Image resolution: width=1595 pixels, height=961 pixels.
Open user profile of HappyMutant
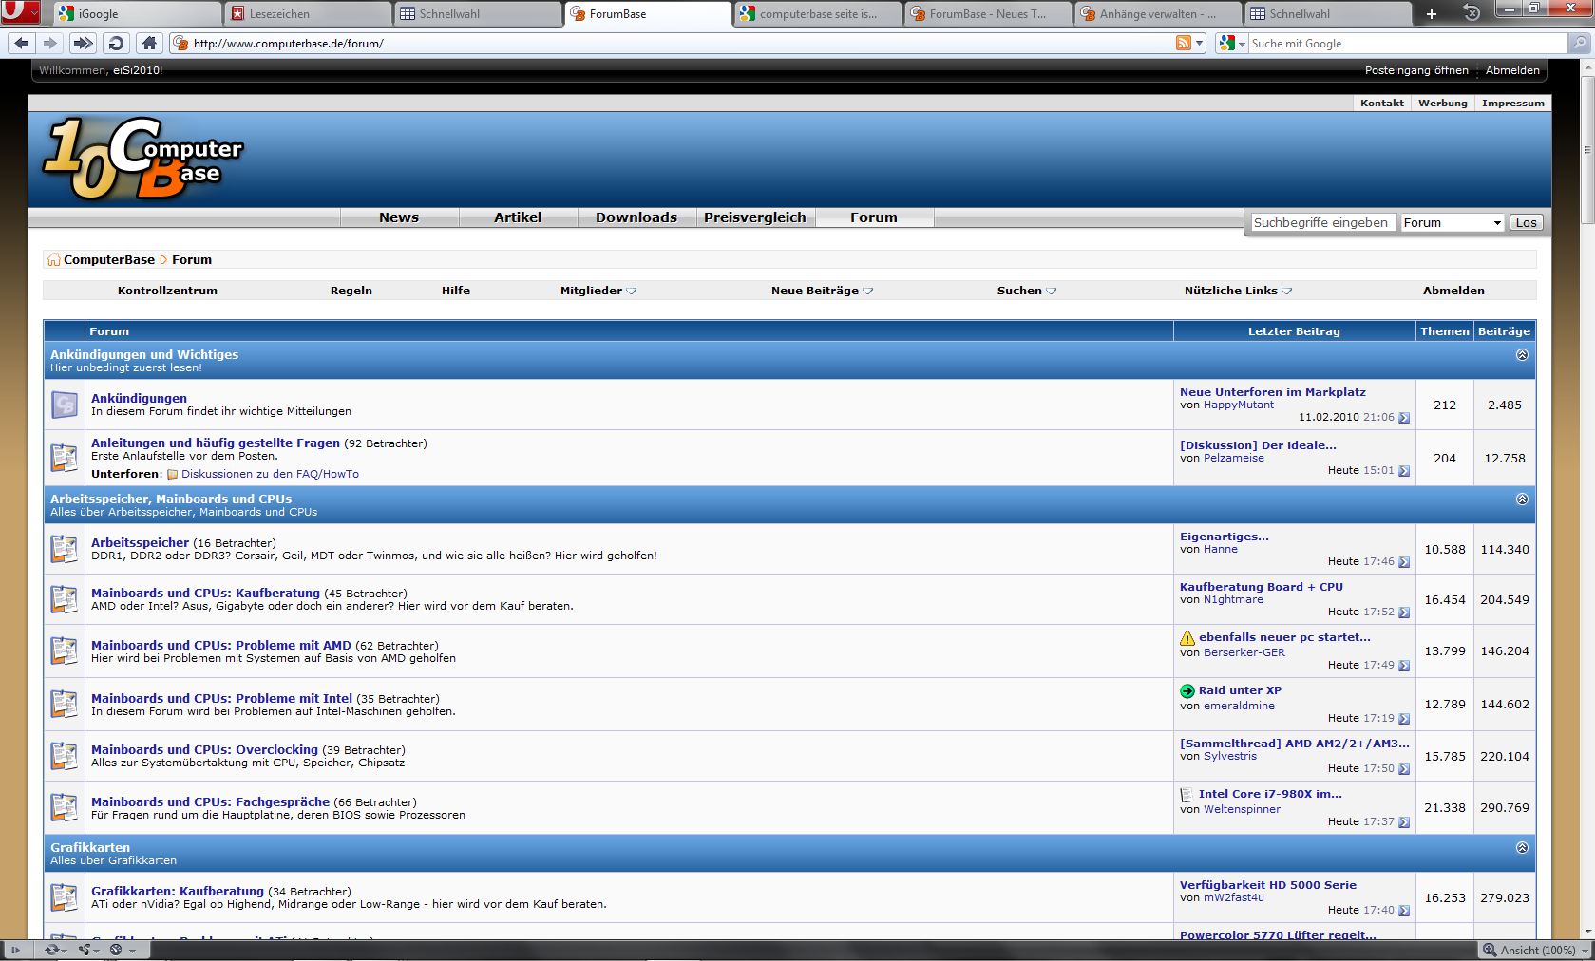[1239, 405]
